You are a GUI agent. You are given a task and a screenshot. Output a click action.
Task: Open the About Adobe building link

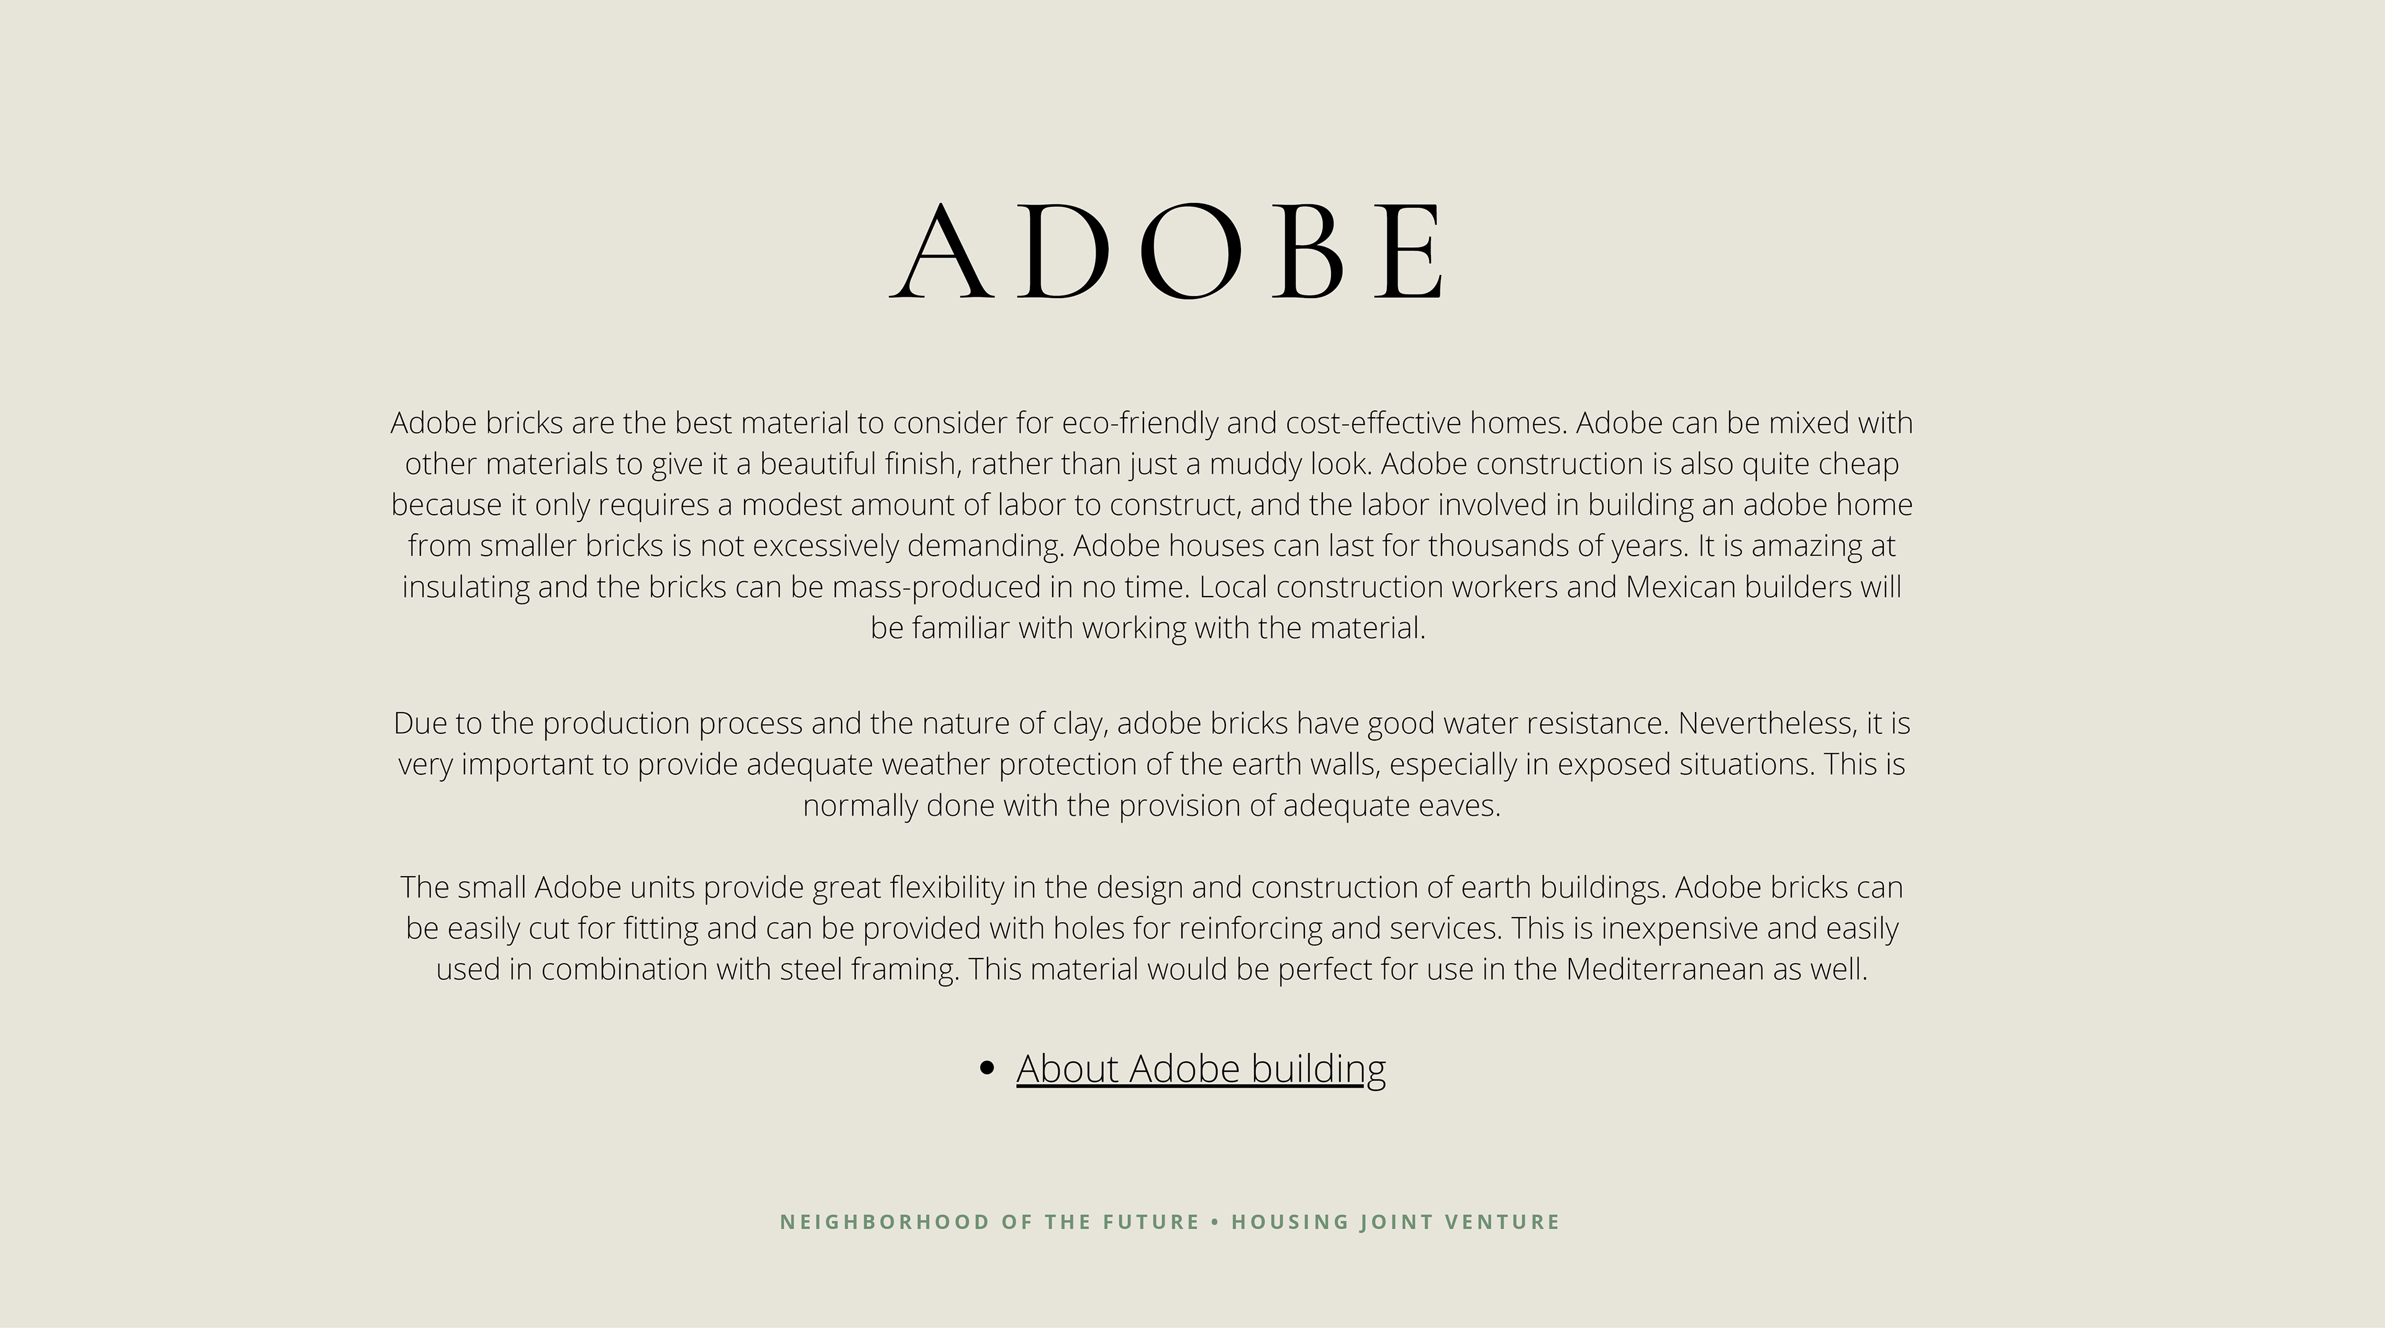[x=1201, y=1069]
